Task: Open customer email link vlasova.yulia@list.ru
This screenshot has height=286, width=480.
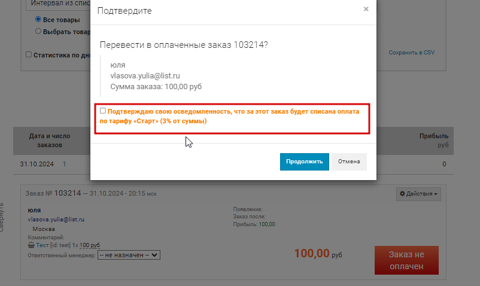Action: tap(56, 220)
